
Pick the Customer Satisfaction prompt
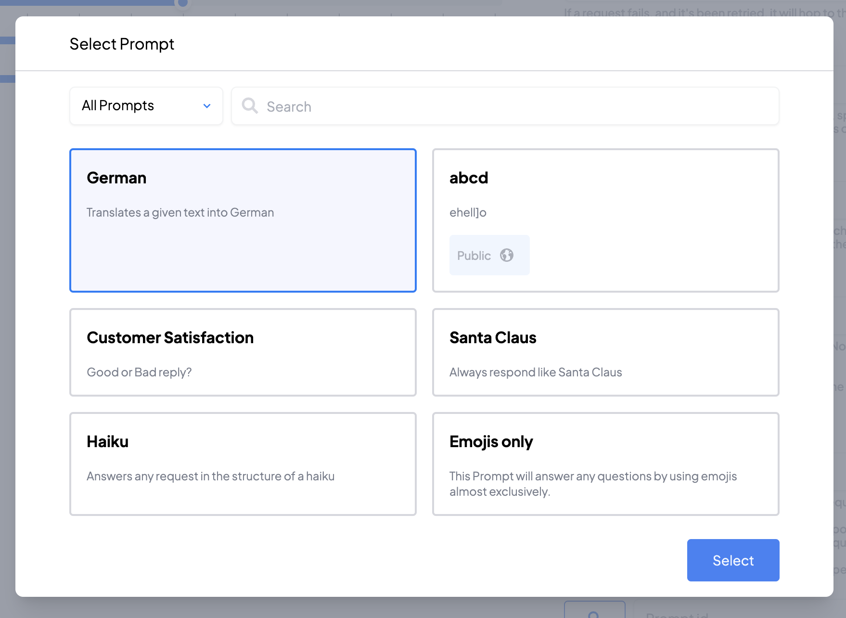click(243, 352)
